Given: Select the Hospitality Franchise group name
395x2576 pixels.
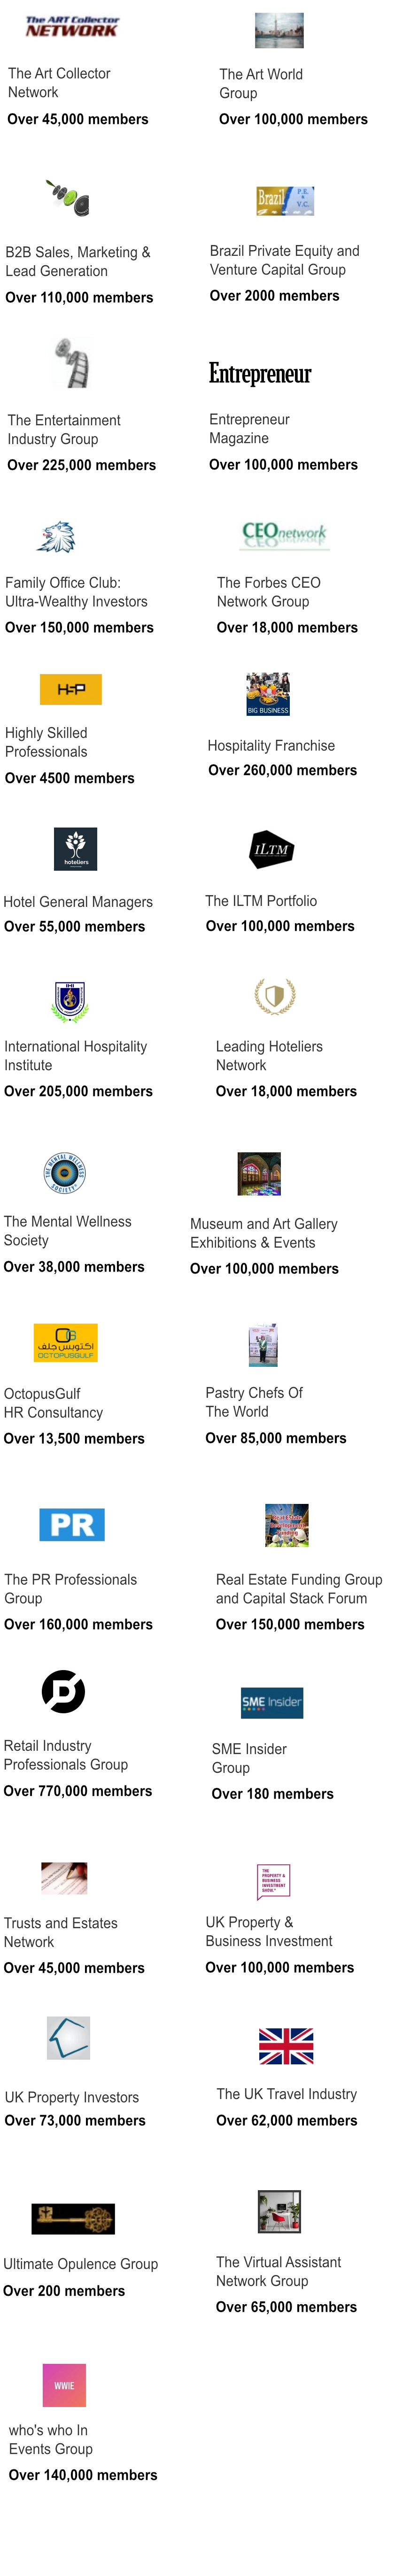Looking at the screenshot, I should 271,745.
